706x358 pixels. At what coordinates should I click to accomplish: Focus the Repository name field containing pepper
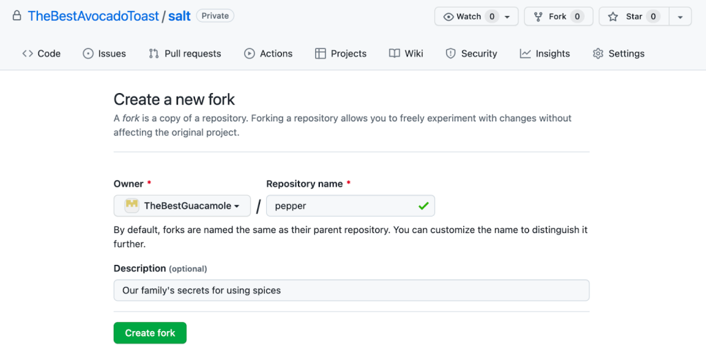pos(341,206)
